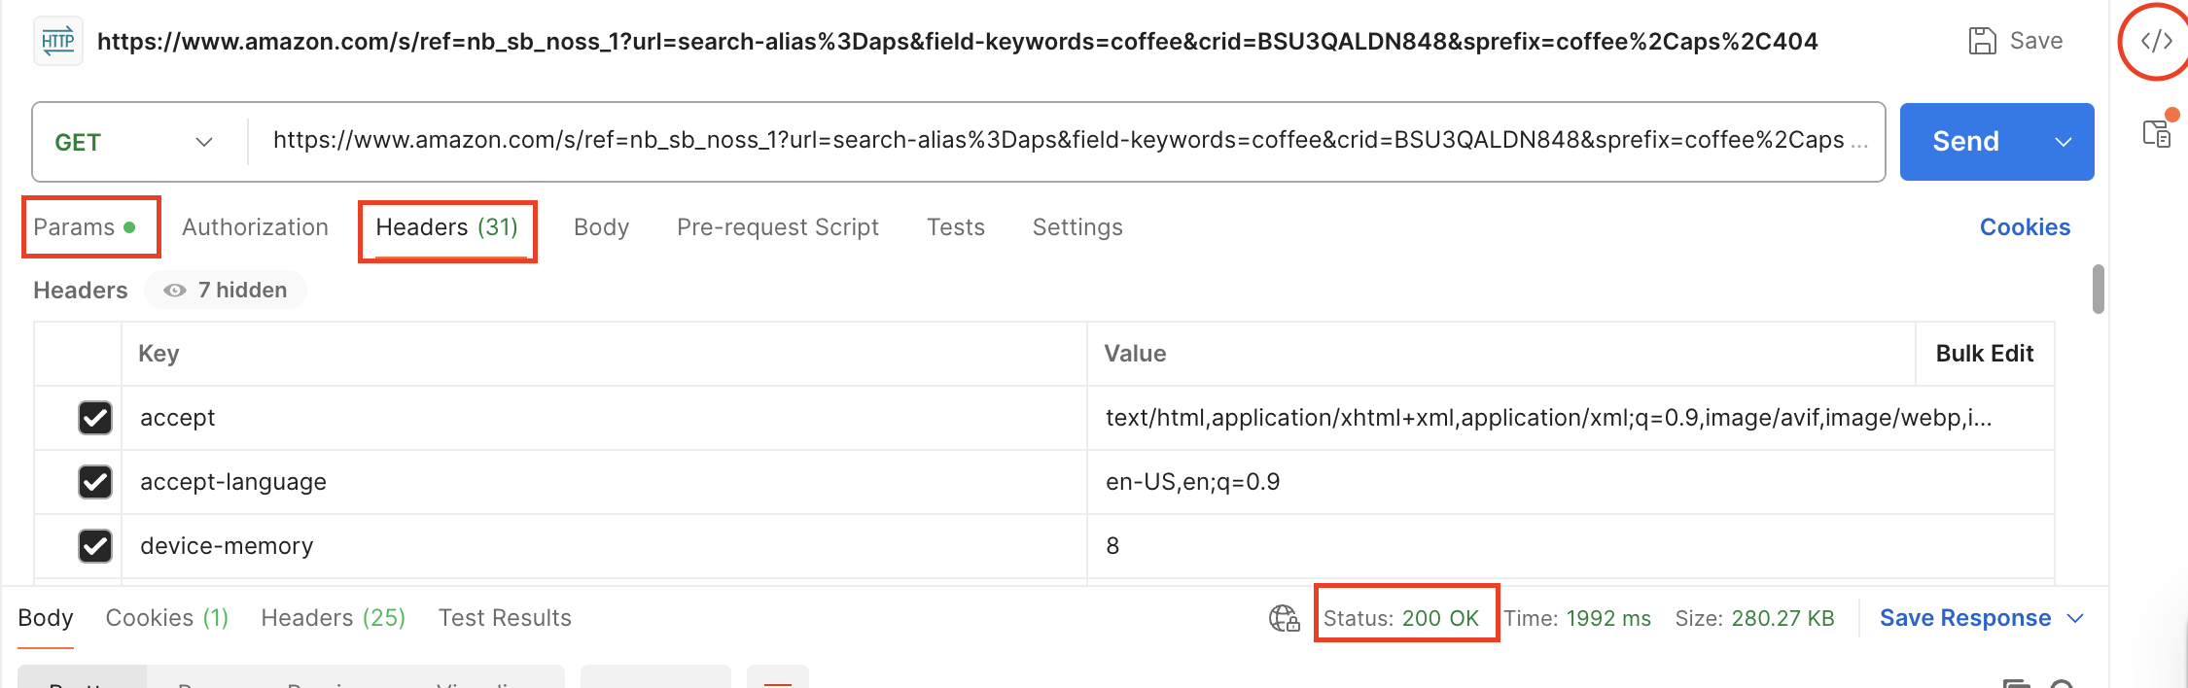Click Bulk Edit in headers table
The height and width of the screenshot is (688, 2188).
pyautogui.click(x=1984, y=354)
